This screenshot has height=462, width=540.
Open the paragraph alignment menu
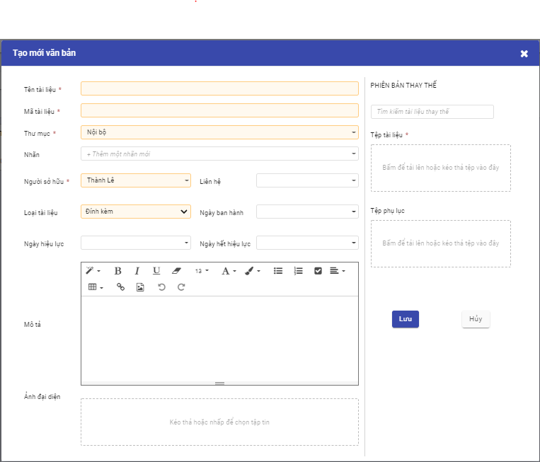(338, 271)
